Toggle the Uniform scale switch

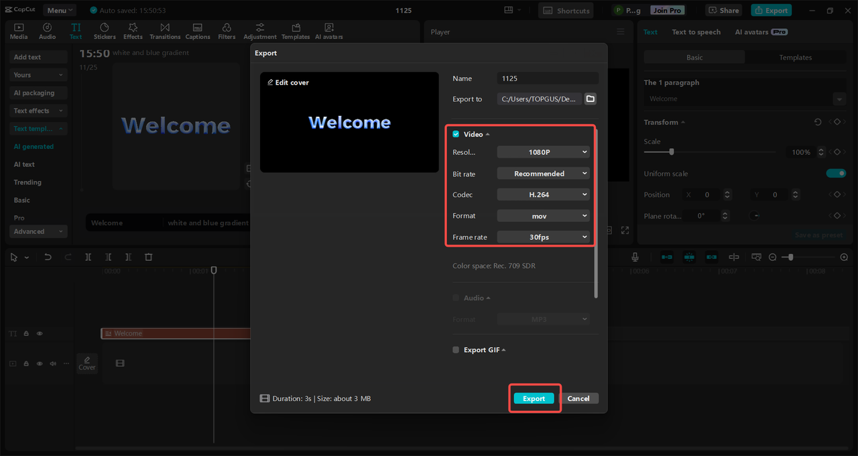coord(836,174)
